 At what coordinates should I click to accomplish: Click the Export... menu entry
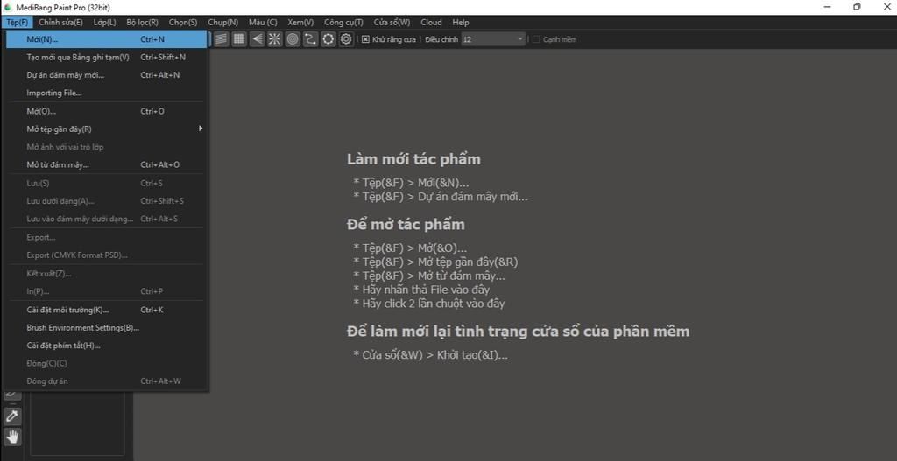point(106,237)
